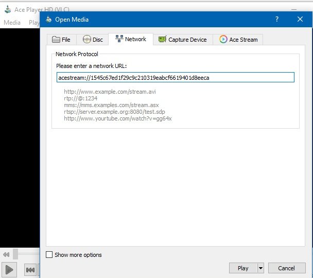Click the seek slider handle in Ace Player

coord(15,254)
